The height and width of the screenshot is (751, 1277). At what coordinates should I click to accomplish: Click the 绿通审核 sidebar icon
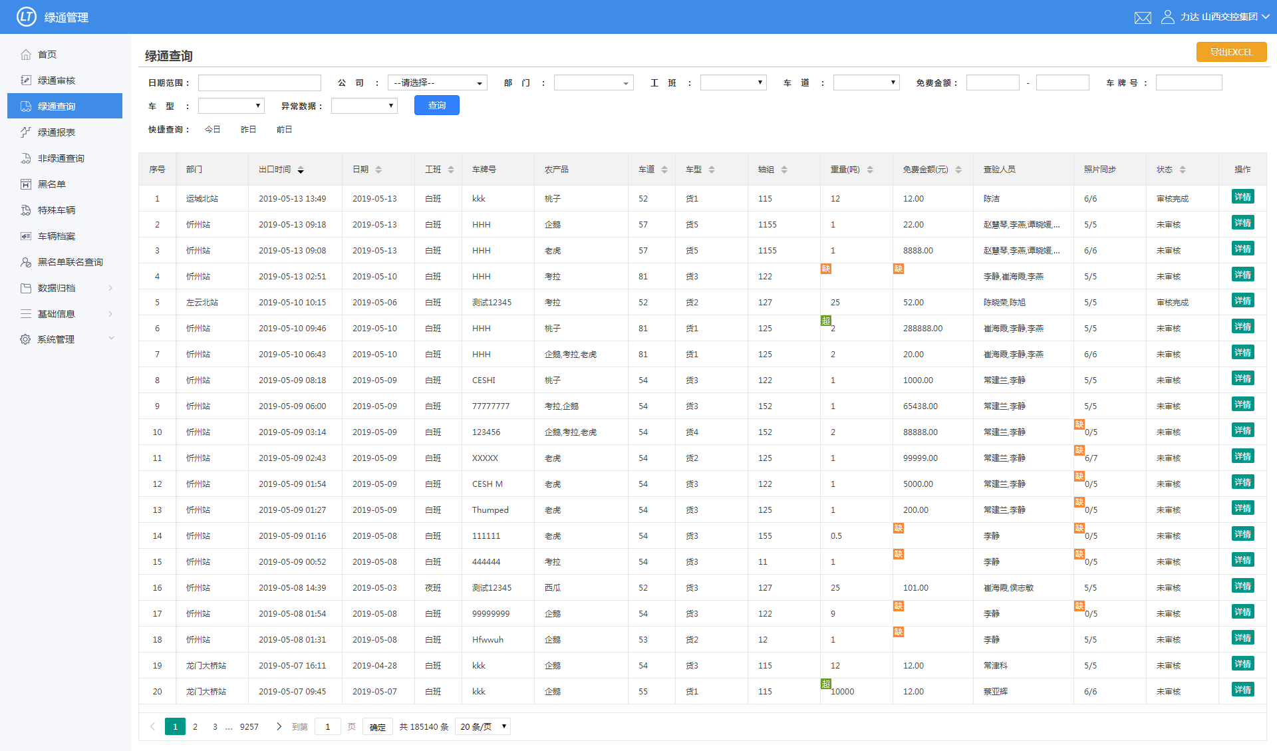26,80
